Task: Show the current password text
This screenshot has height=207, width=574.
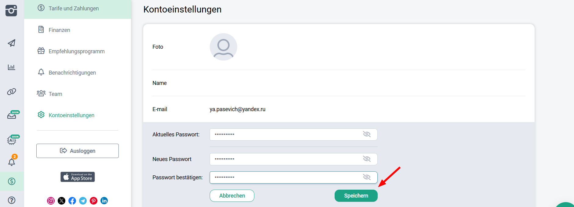Action: 367,134
